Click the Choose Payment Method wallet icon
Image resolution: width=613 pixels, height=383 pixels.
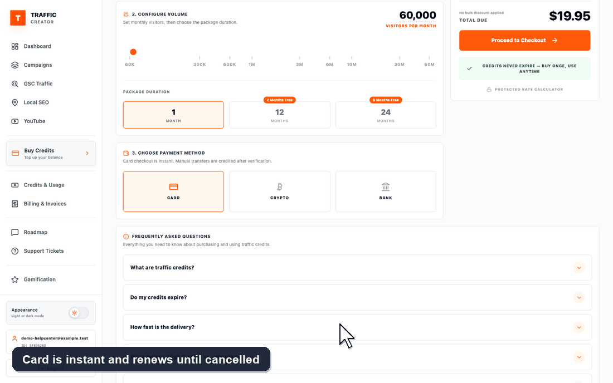tap(126, 153)
